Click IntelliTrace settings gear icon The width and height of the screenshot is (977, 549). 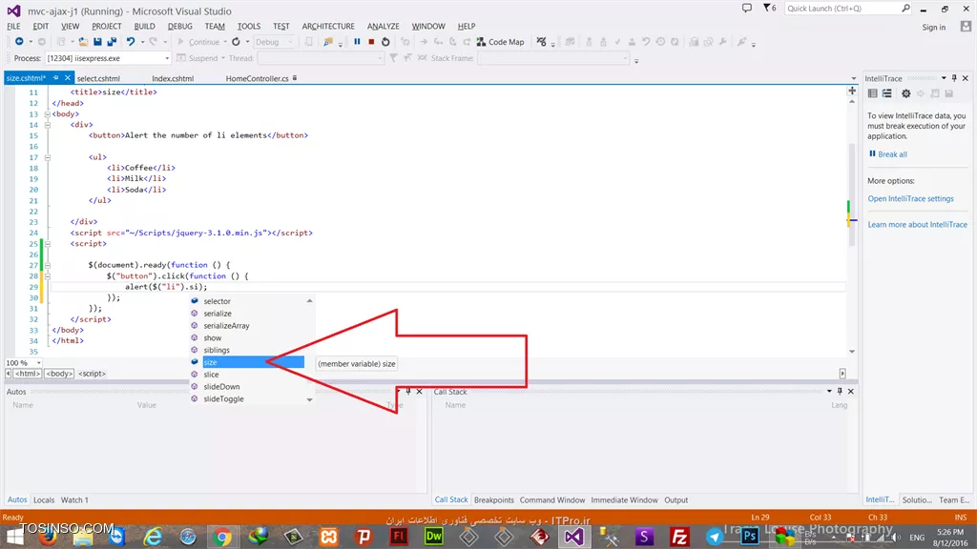pyautogui.click(x=906, y=93)
